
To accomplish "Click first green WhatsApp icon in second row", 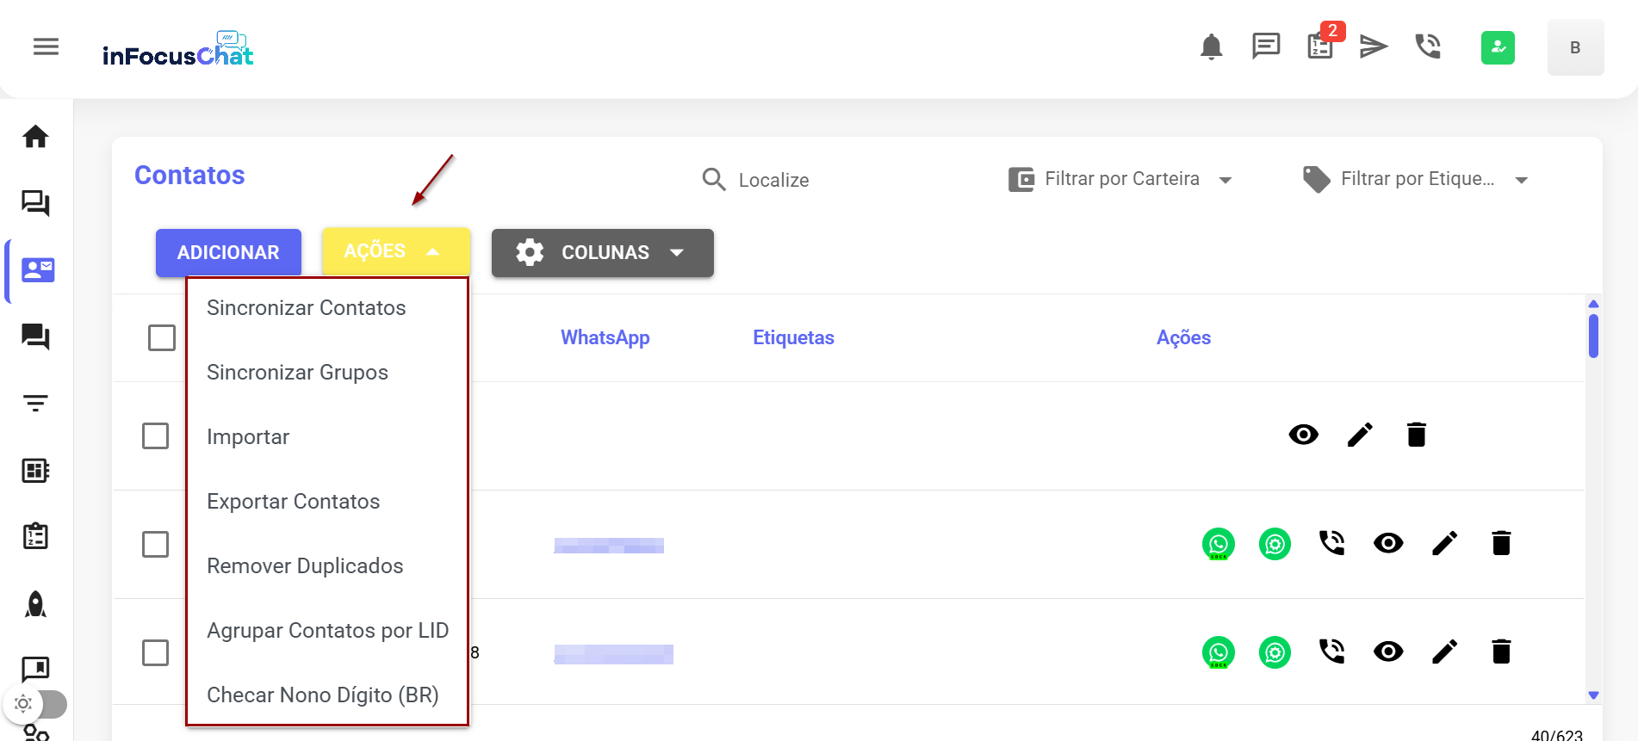I will click(1218, 544).
